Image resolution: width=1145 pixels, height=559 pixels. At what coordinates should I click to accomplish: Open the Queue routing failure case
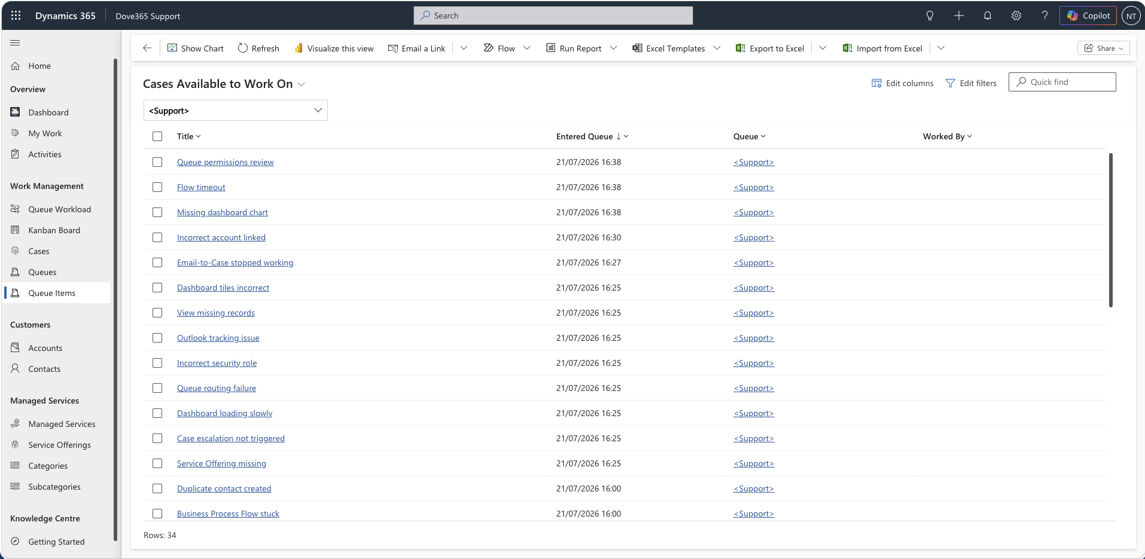(x=217, y=388)
